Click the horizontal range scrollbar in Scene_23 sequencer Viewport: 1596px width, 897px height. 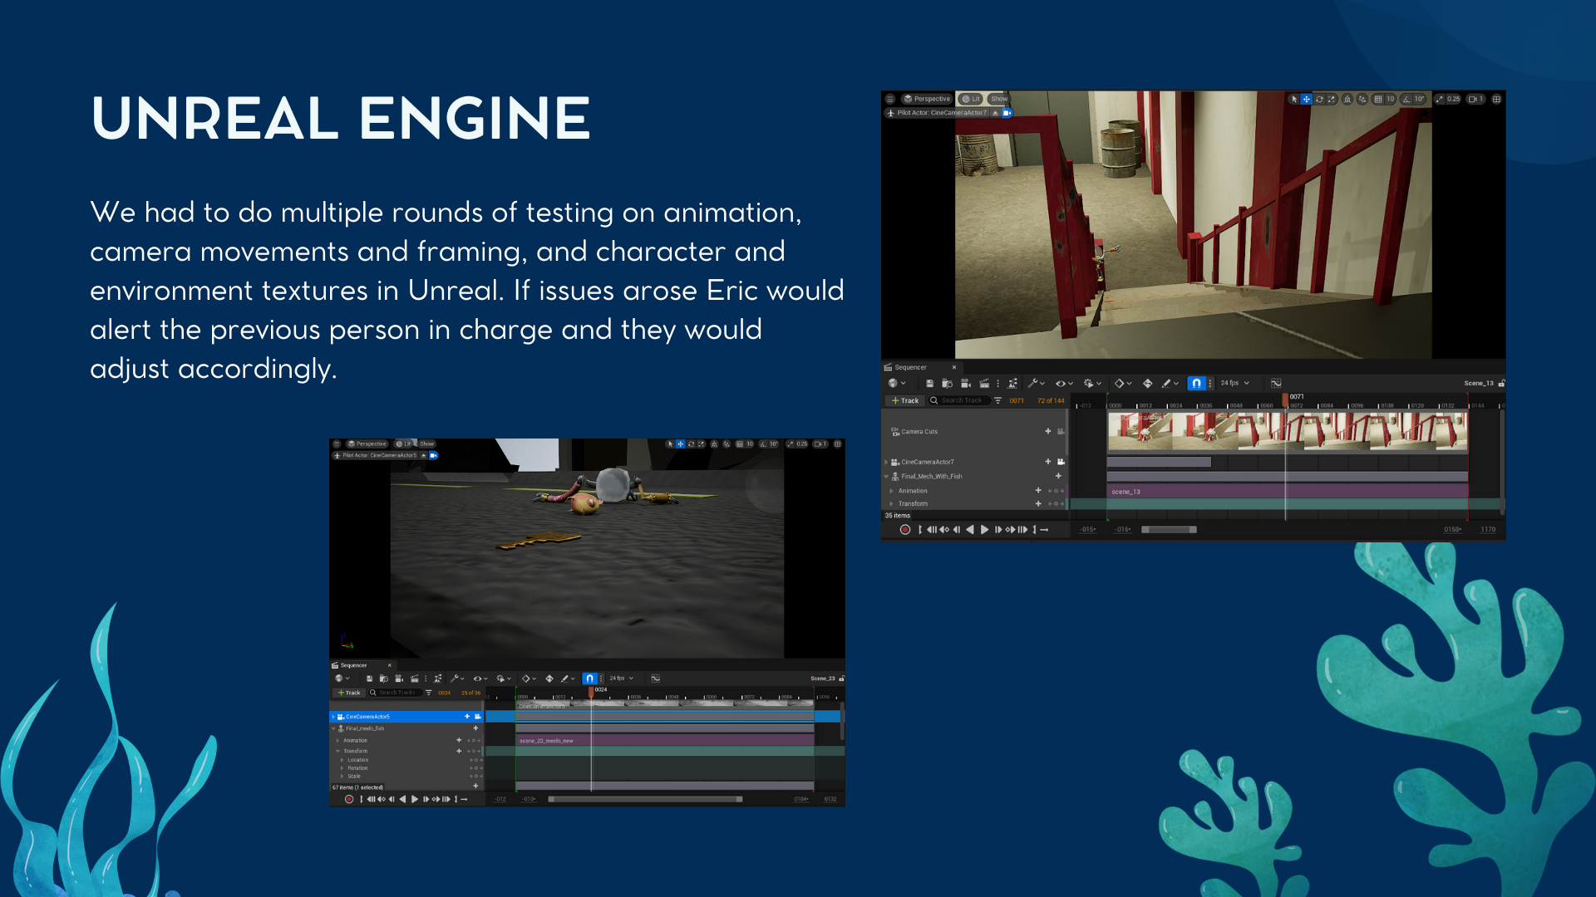645,799
